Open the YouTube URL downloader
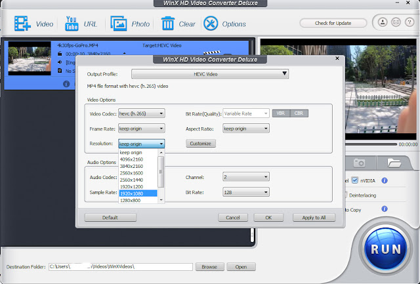This screenshot has width=420, height=284. point(72,24)
